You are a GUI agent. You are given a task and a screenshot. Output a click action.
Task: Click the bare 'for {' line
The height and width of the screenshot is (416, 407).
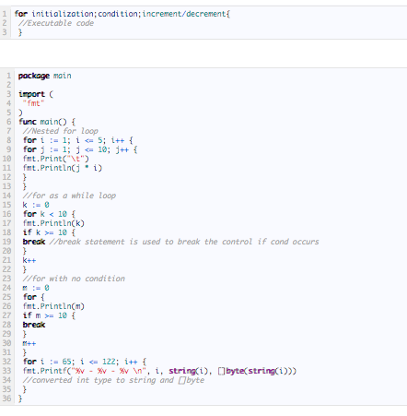tap(34, 297)
